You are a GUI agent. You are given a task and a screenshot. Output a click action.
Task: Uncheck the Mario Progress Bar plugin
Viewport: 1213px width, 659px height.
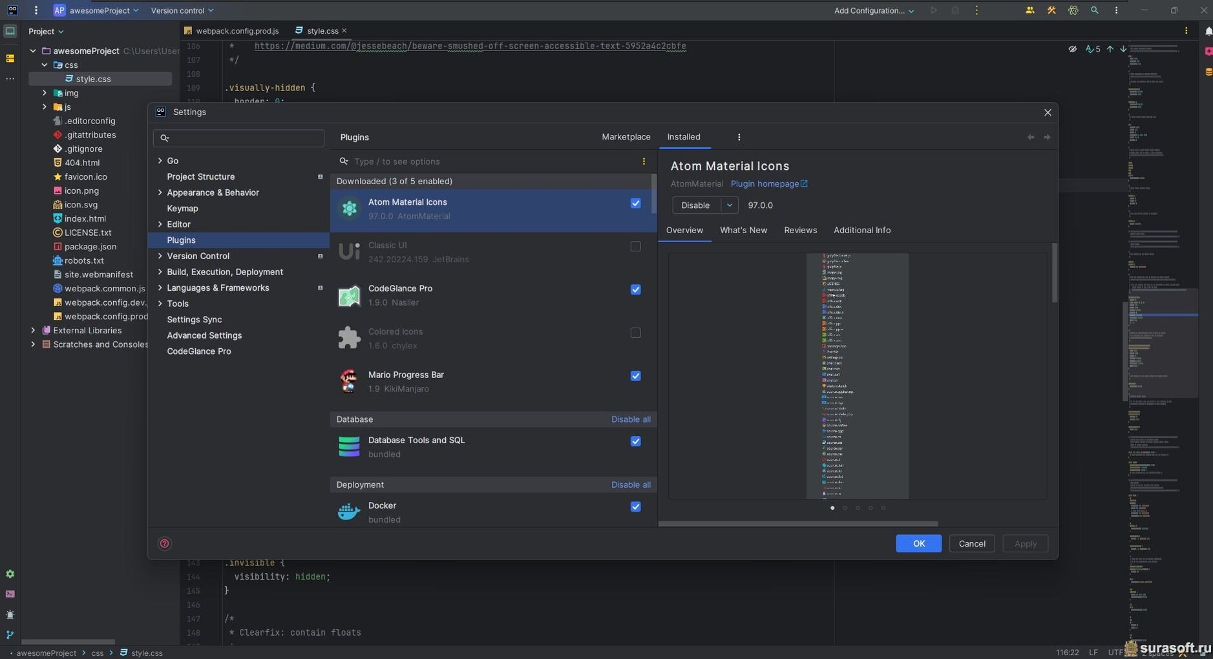coord(635,376)
